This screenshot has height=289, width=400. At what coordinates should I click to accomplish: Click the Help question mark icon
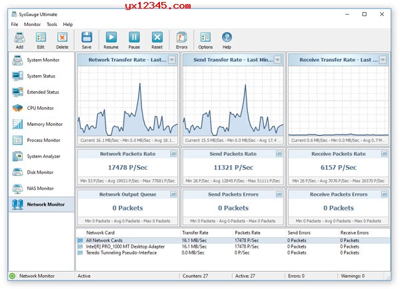tap(227, 37)
